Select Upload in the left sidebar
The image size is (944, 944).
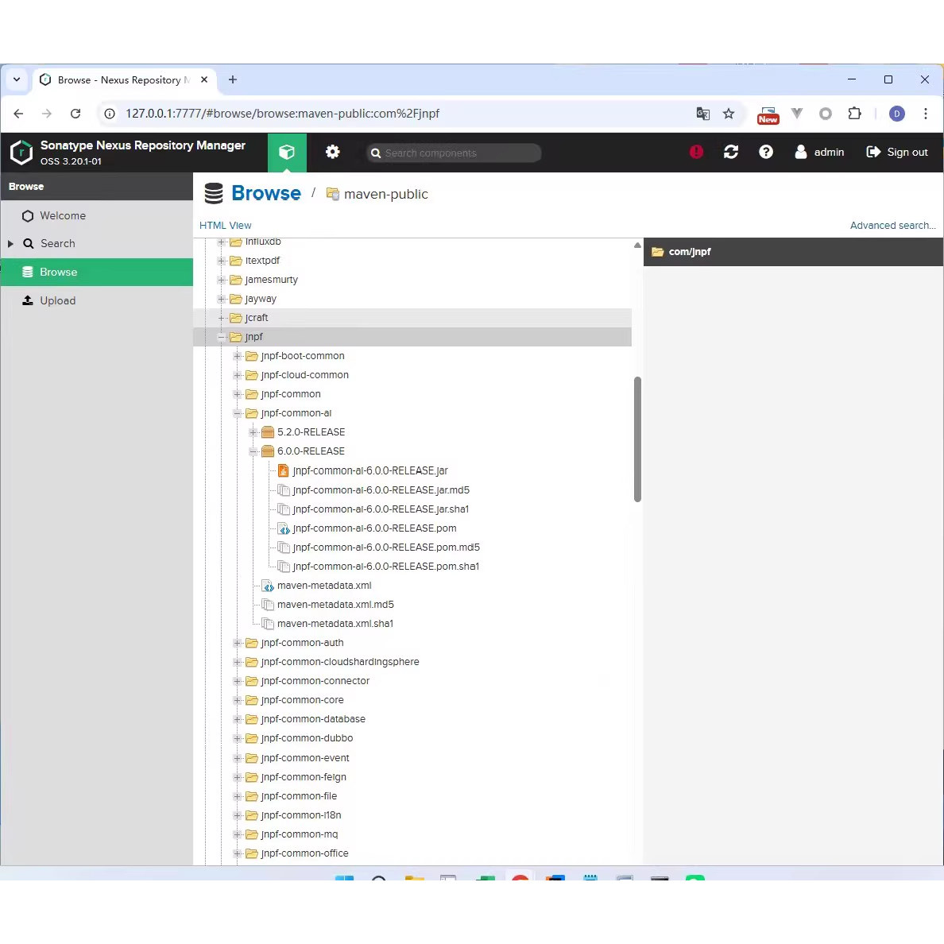pyautogui.click(x=57, y=300)
